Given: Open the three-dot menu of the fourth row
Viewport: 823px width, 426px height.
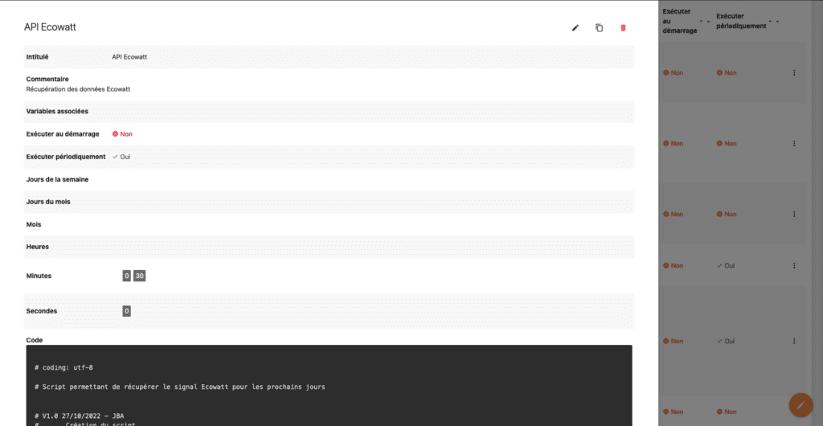Looking at the screenshot, I should coord(794,266).
